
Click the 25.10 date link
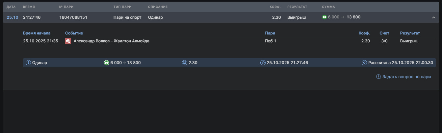13,17
